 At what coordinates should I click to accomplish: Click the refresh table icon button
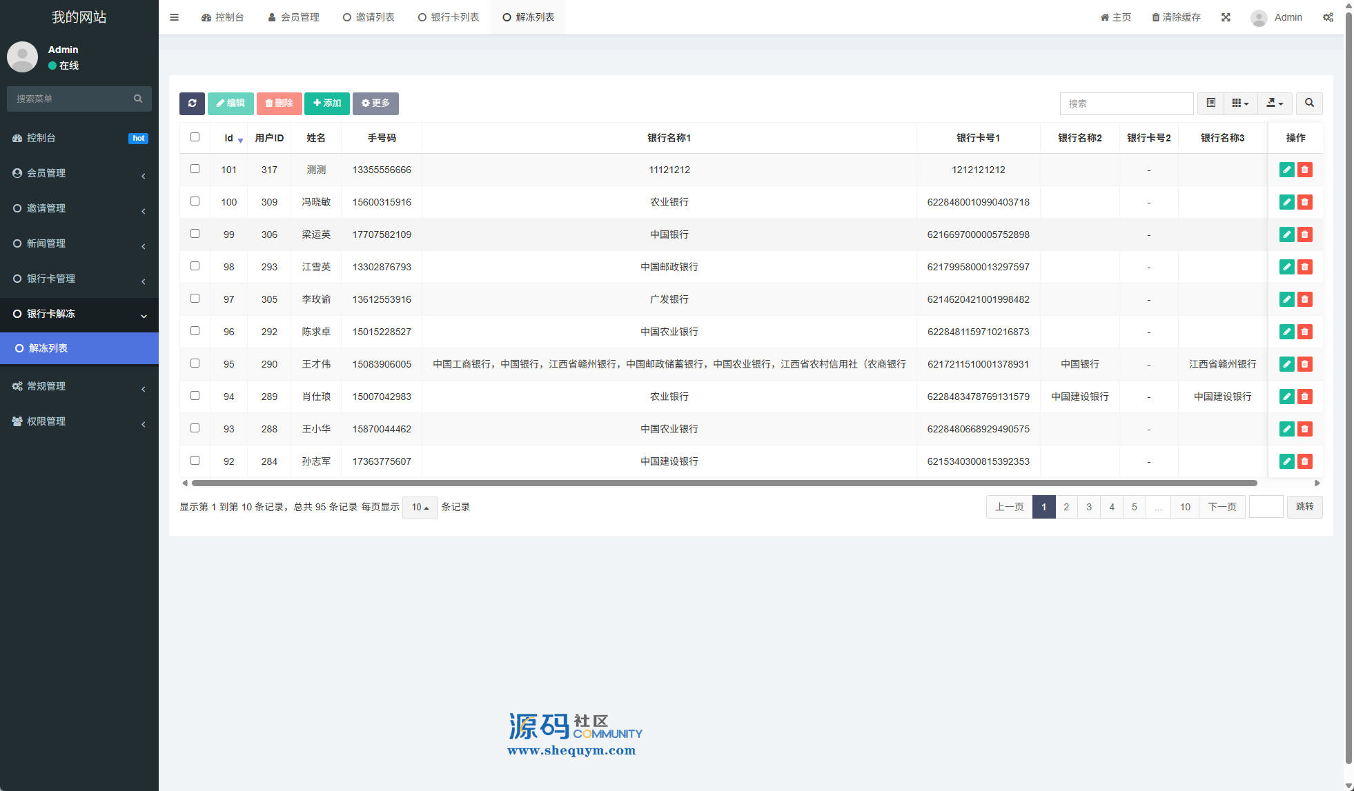point(192,103)
